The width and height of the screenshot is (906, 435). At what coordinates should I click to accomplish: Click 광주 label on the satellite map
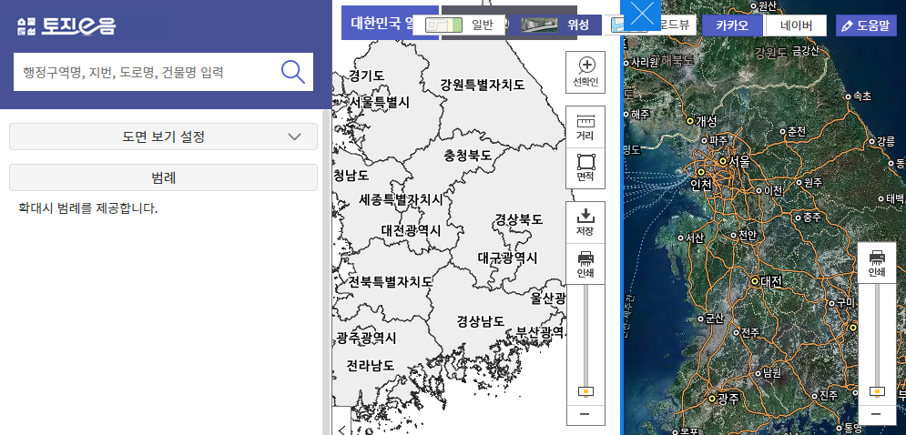click(x=728, y=399)
